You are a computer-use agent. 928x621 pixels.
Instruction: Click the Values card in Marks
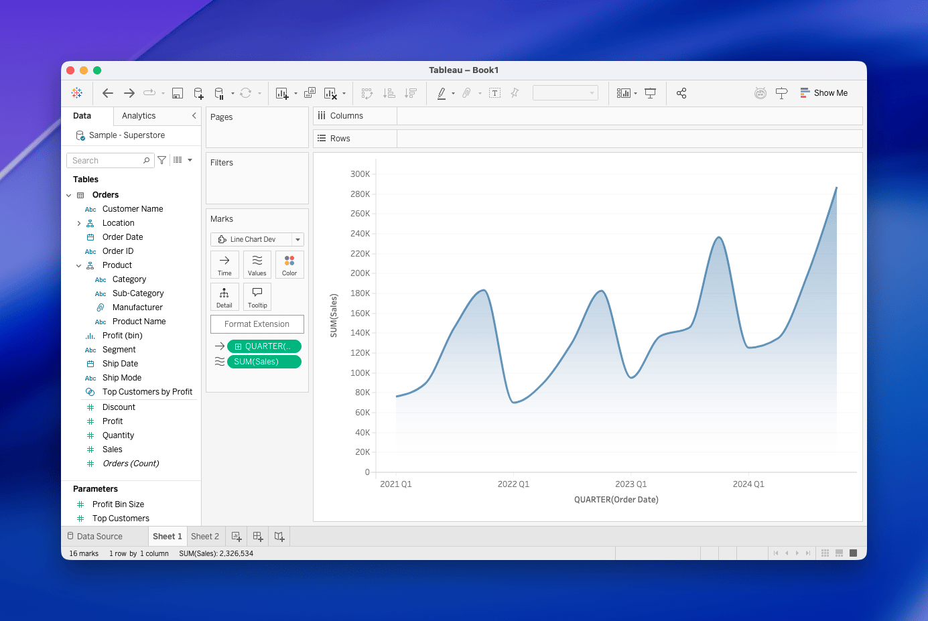[257, 265]
